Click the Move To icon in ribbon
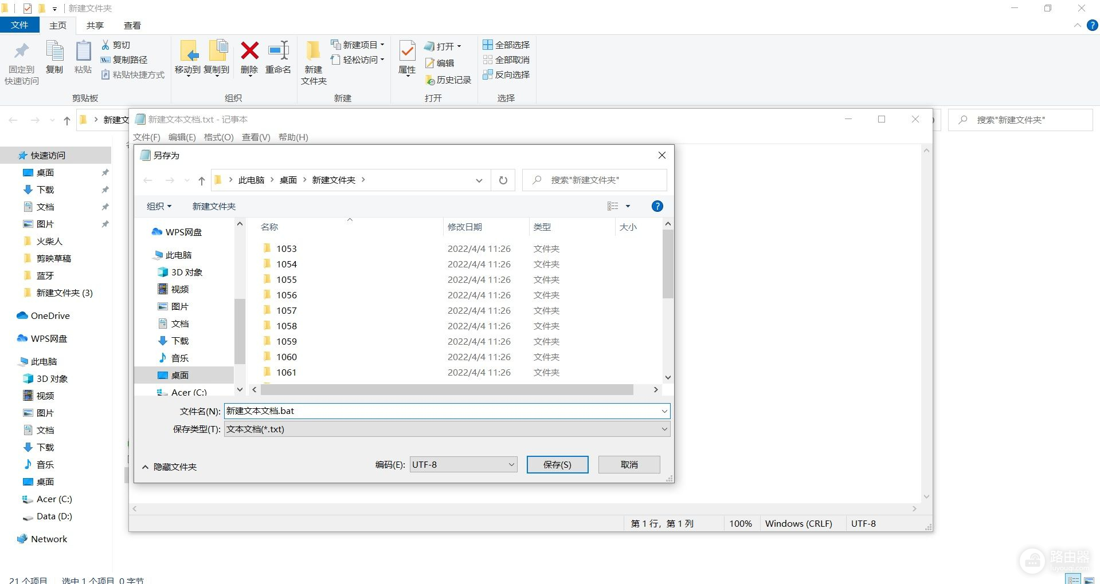Screen dimensions: 1100x584 (188, 52)
